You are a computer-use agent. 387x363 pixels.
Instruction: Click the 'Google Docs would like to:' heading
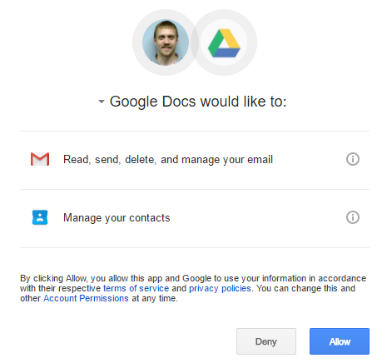(198, 102)
